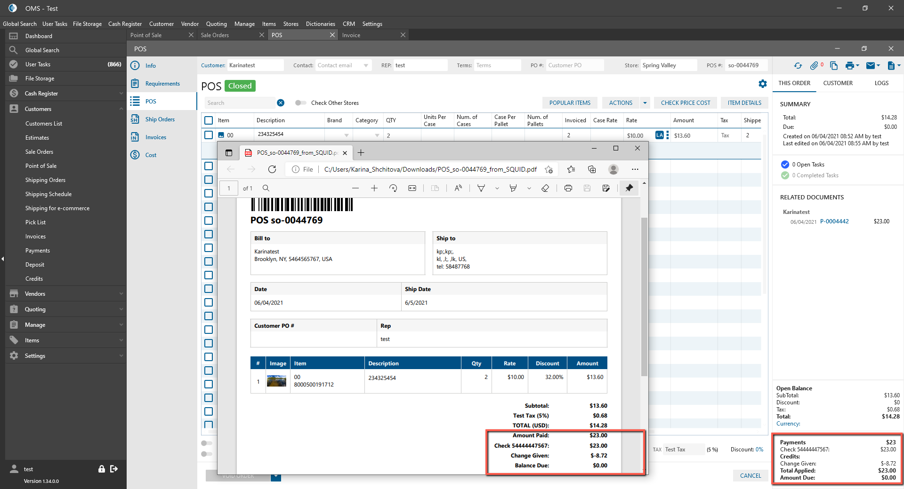Image resolution: width=904 pixels, height=489 pixels.
Task: Expand the ACTIONS dropdown arrow
Action: 645,103
